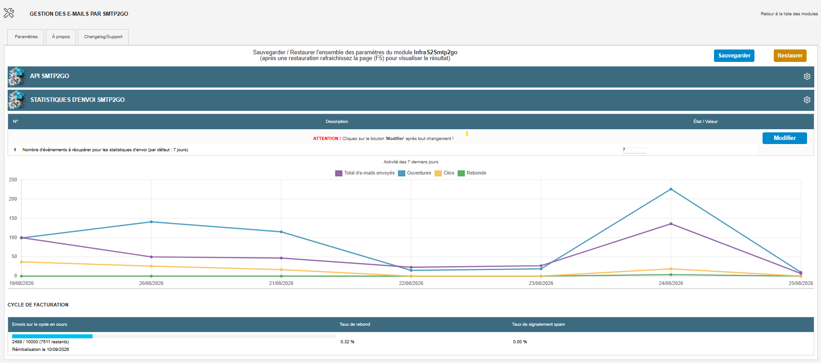The height and width of the screenshot is (363, 821).
Task: Hide the Rebonds series via legend swatch
Action: (x=461, y=173)
